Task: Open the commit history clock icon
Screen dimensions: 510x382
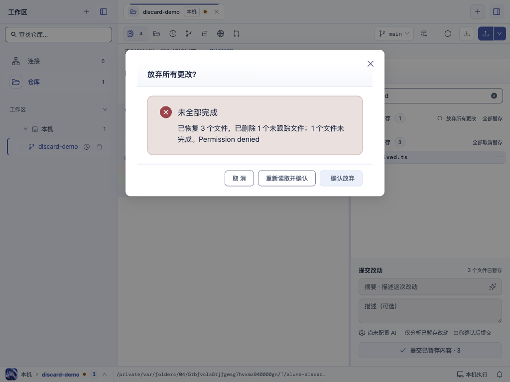Action: coord(173,33)
